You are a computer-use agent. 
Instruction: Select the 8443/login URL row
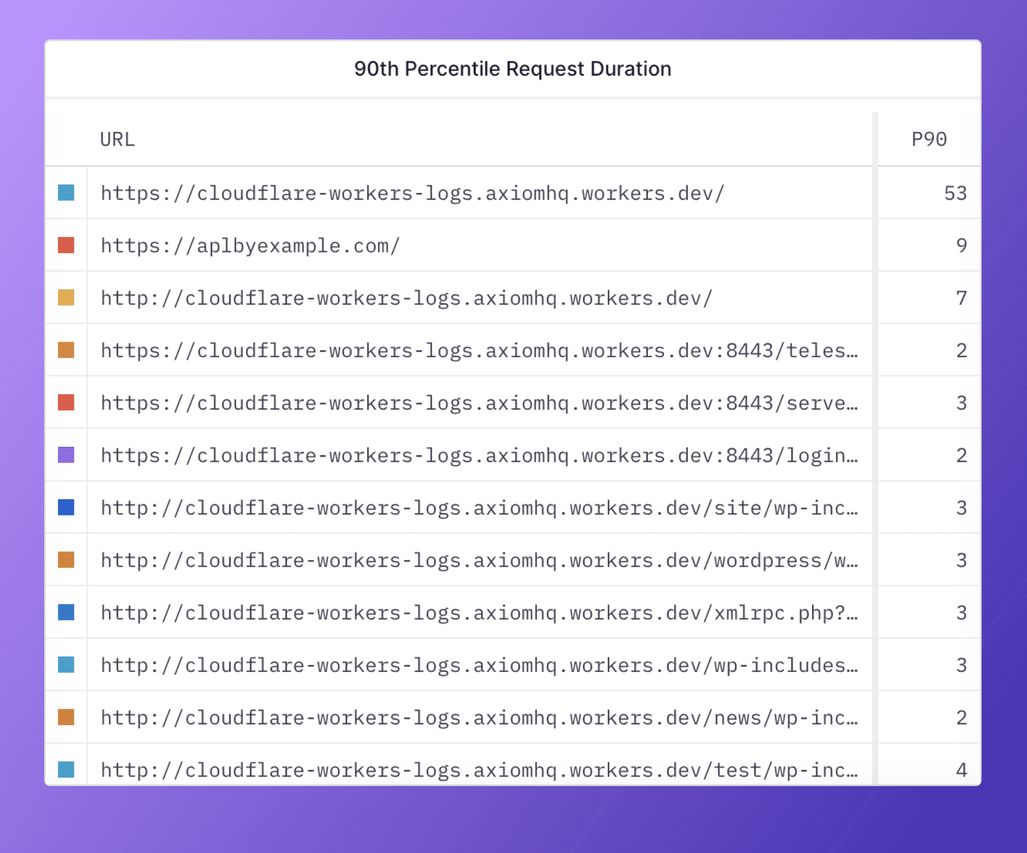pyautogui.click(x=512, y=455)
